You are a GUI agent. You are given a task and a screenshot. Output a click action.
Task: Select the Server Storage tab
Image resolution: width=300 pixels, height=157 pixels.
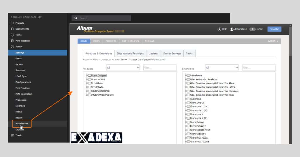click(172, 54)
